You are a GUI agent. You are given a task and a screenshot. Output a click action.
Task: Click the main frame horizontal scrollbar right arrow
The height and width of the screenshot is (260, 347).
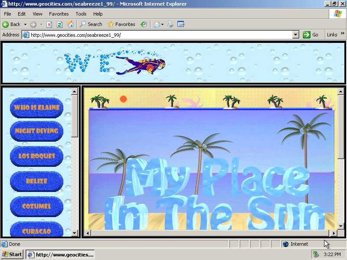[x=333, y=233]
